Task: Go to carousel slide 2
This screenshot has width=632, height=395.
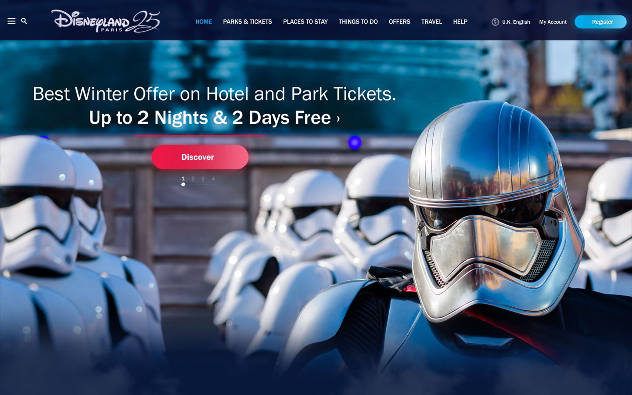Action: [193, 179]
